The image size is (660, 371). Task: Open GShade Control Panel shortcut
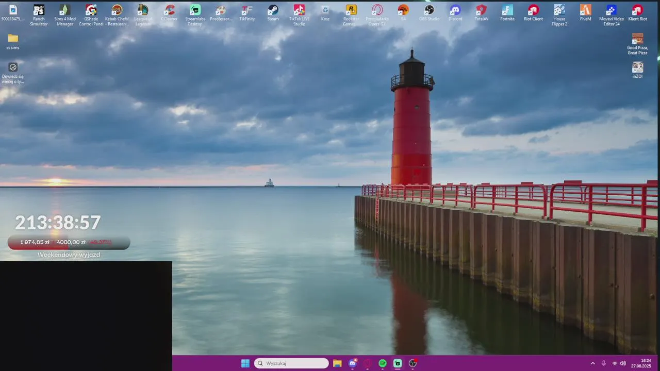tap(91, 15)
